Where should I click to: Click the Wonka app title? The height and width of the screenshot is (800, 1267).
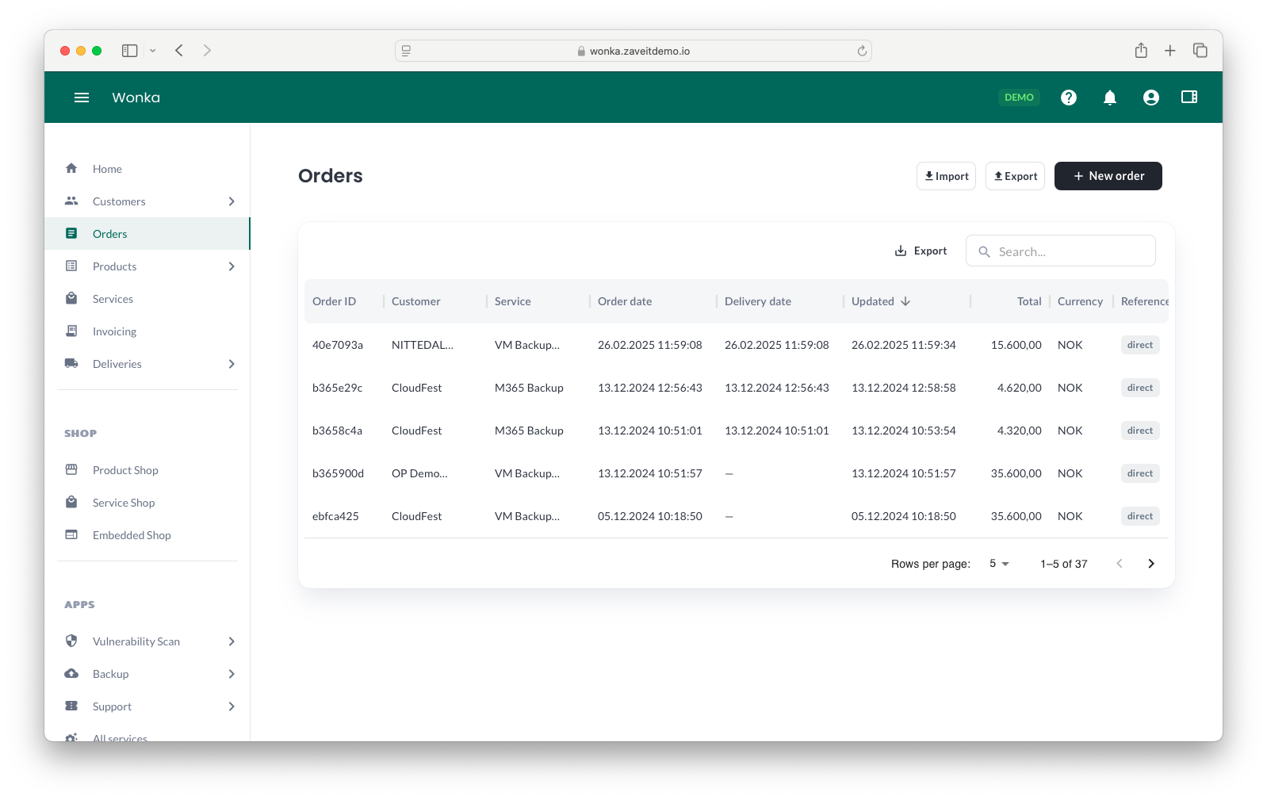[136, 98]
